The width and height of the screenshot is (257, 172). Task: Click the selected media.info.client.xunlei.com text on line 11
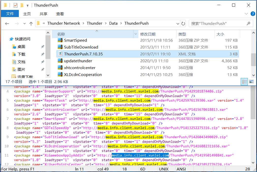pos(140,155)
